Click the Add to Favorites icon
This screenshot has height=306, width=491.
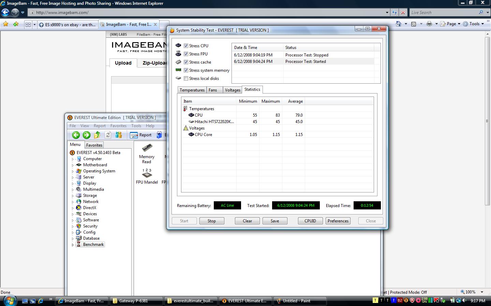tap(16, 24)
